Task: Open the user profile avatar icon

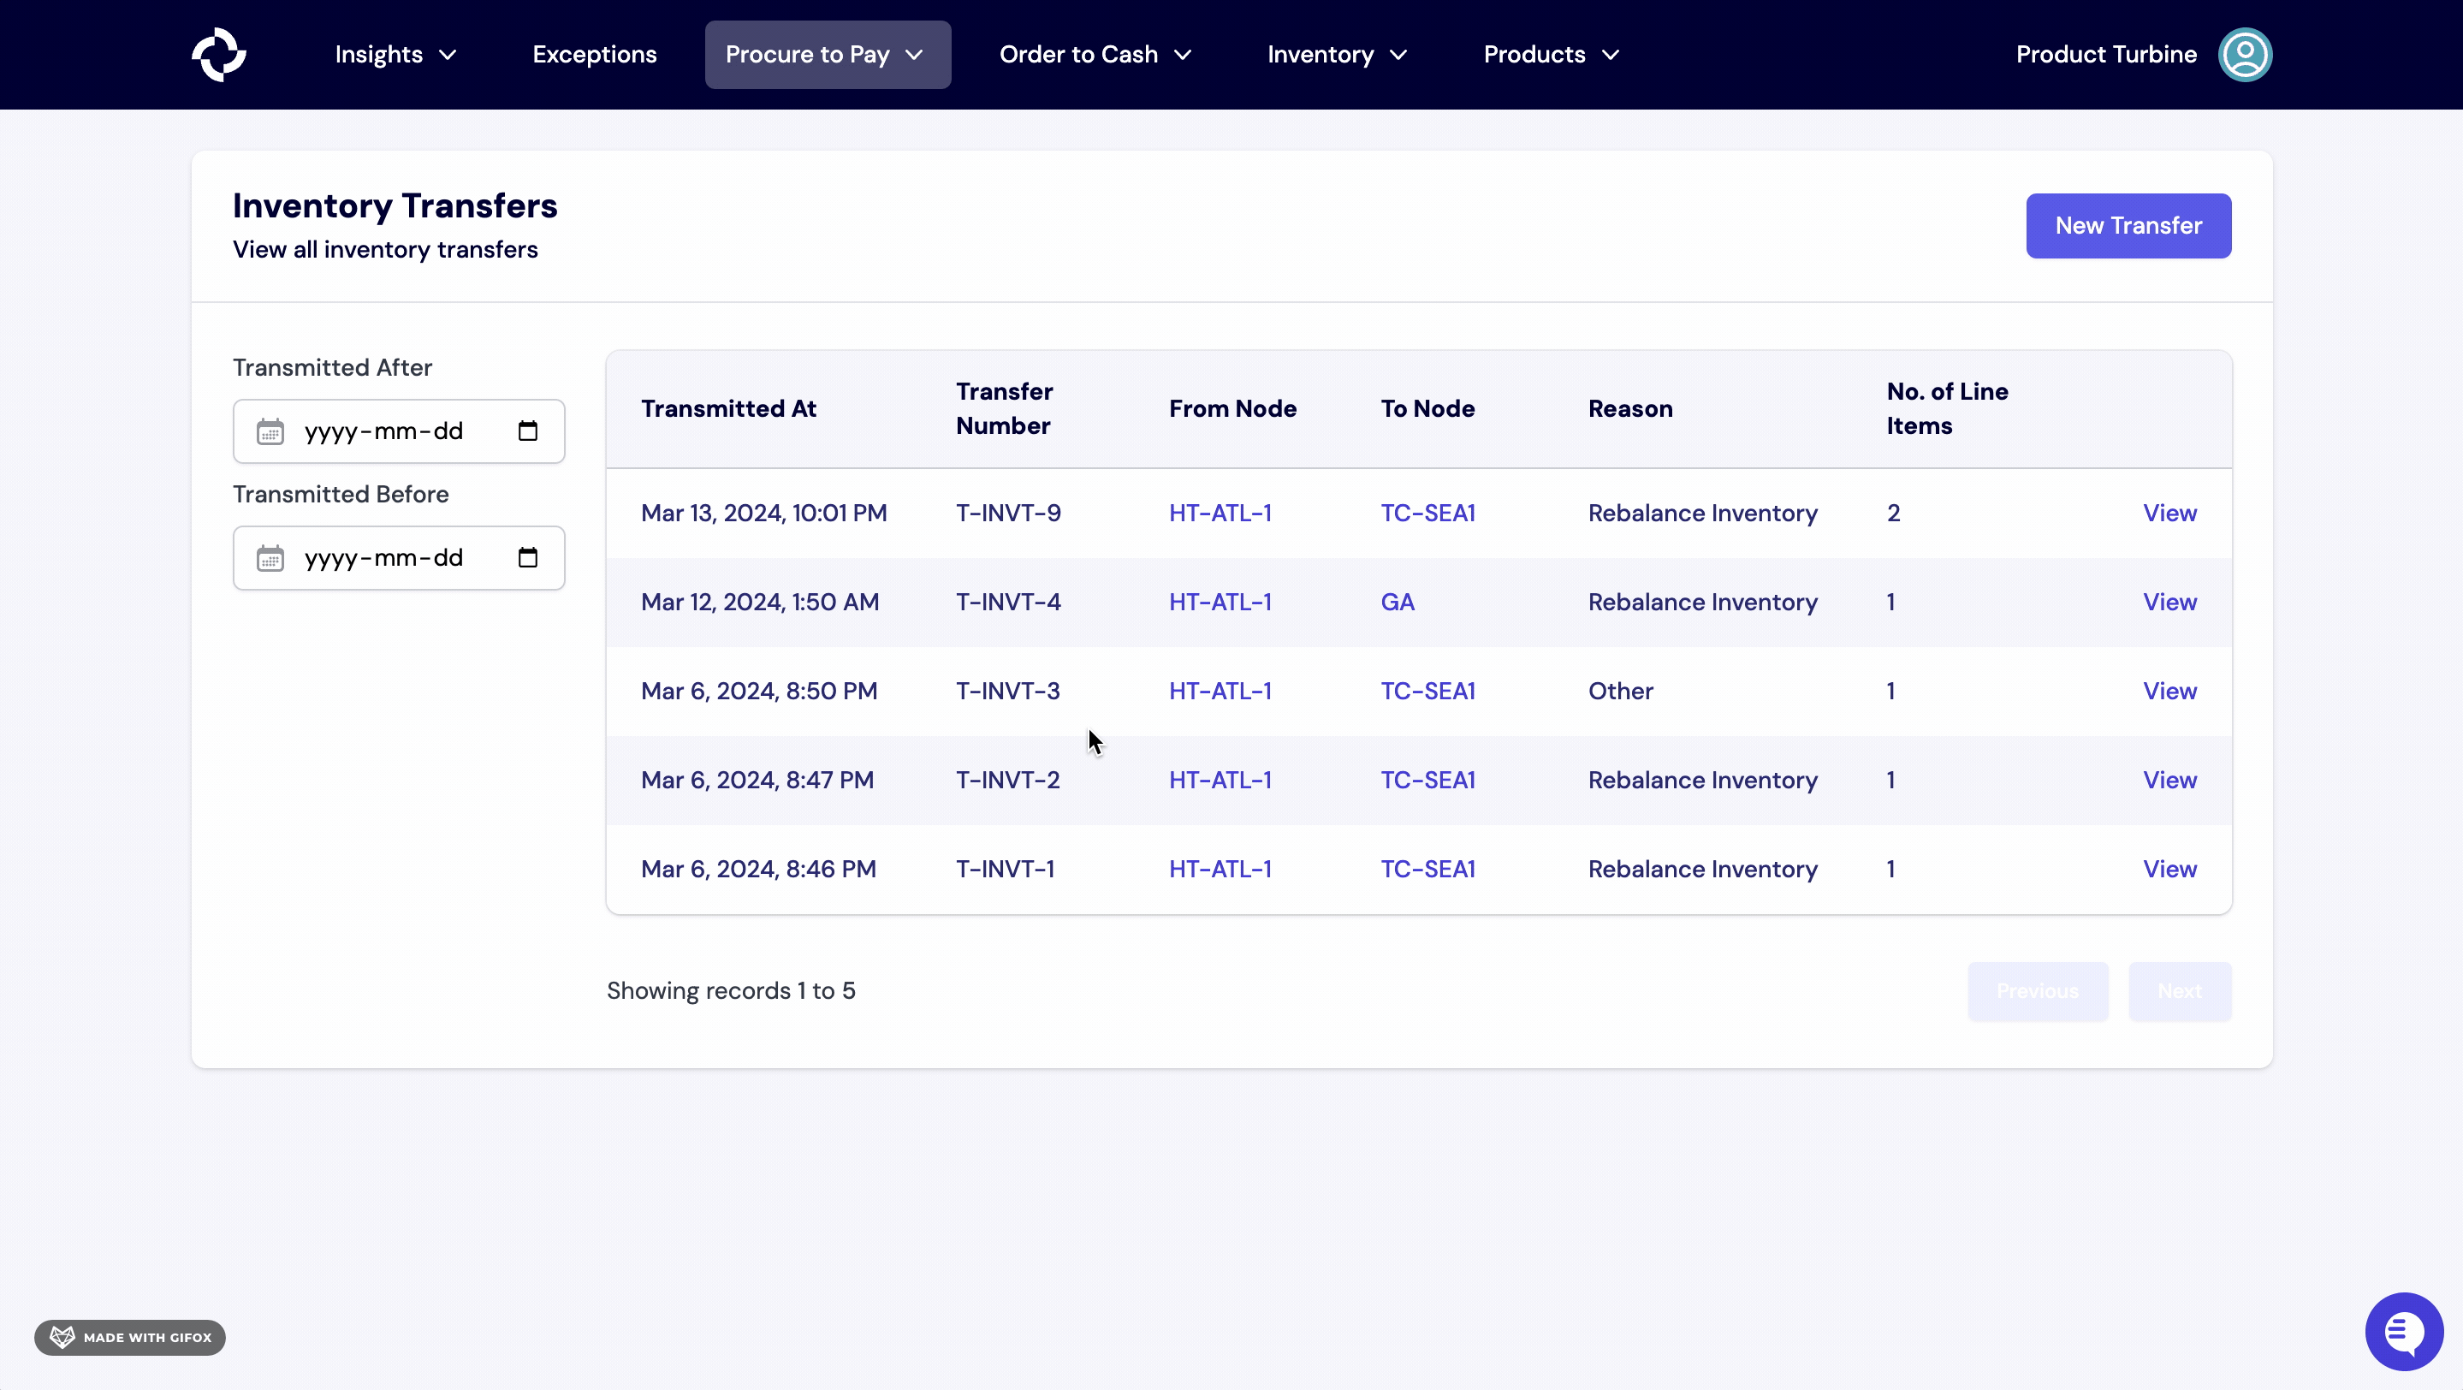Action: 2244,55
